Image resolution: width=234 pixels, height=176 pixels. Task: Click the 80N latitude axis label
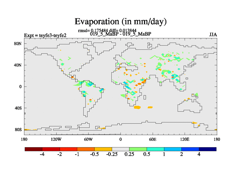[x=18, y=44]
